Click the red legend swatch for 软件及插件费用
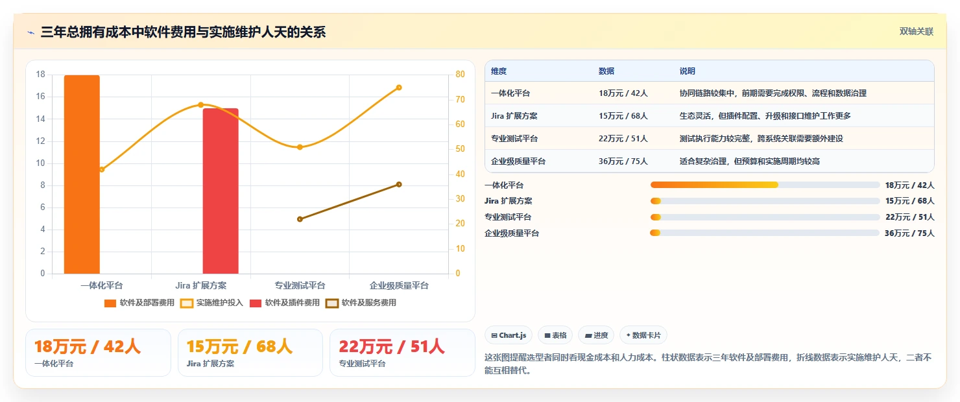 (x=256, y=303)
